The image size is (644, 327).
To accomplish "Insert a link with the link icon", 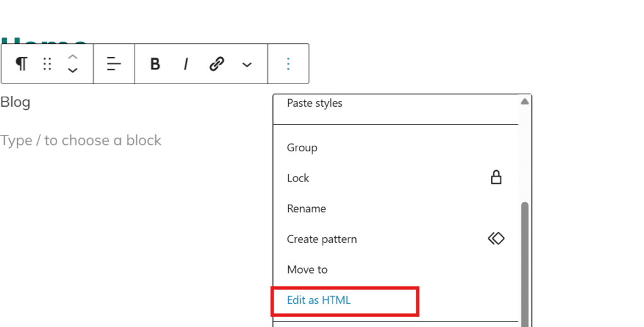I will click(216, 64).
